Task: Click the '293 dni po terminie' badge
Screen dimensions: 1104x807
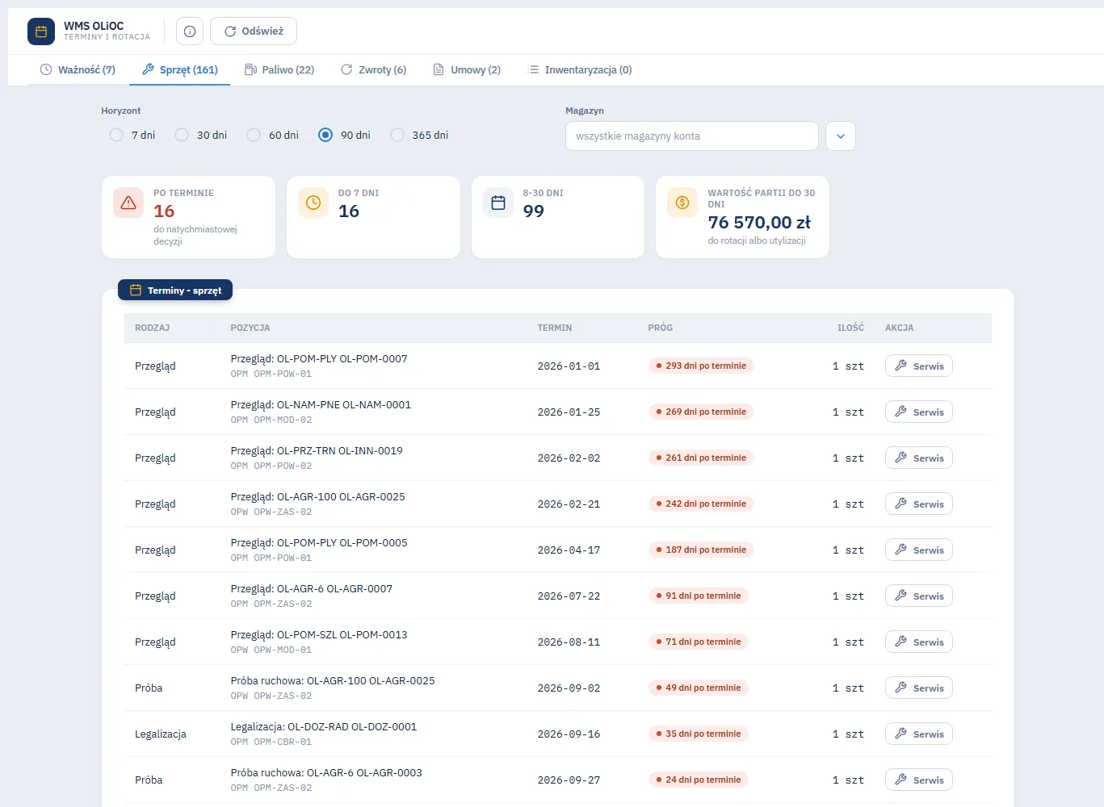Action: [x=701, y=366]
